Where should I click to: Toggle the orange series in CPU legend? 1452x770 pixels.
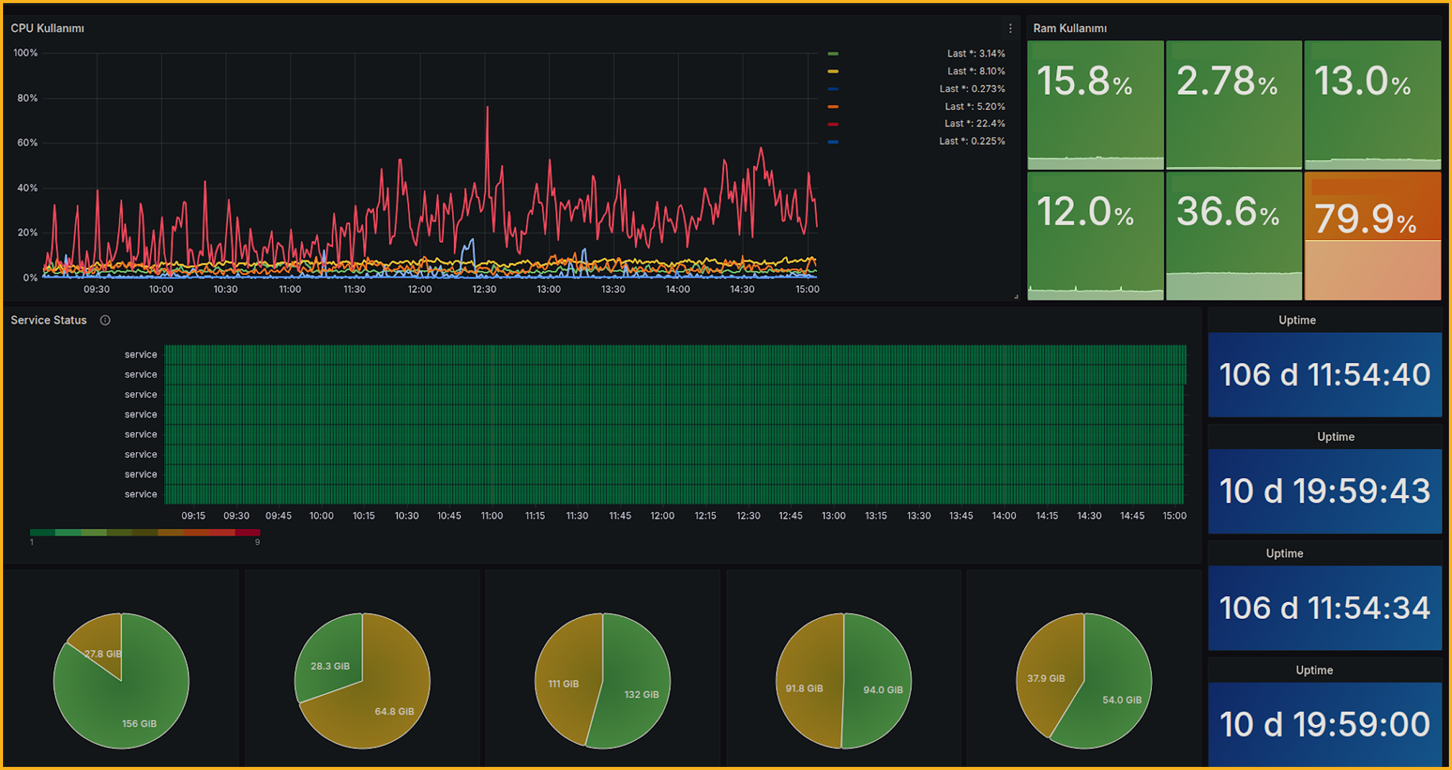[833, 106]
